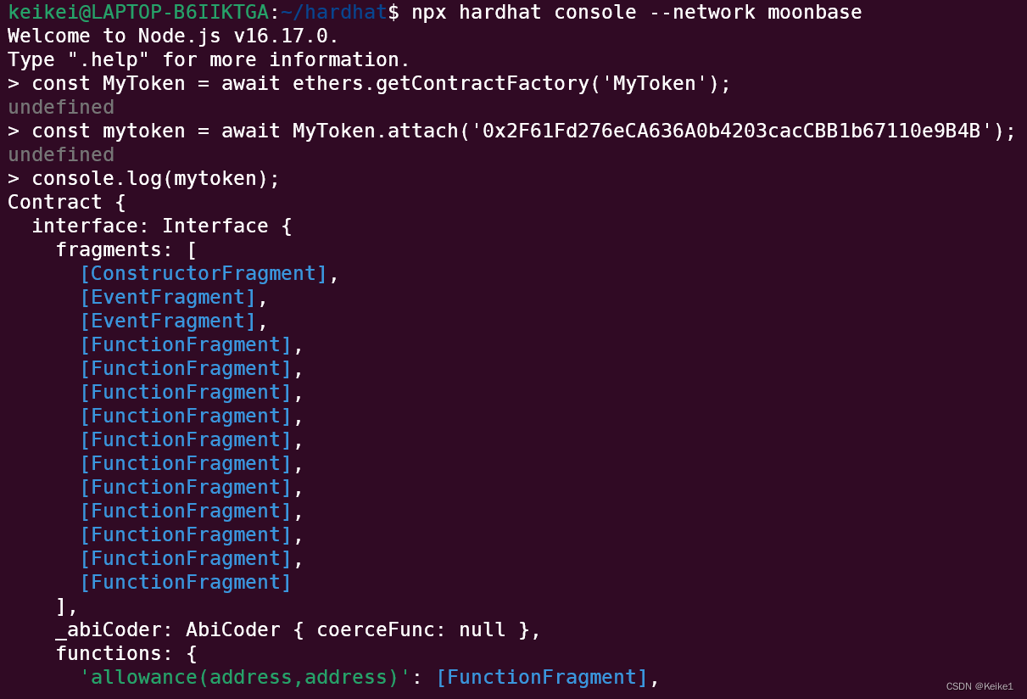Click the last [FunctionFragment] in fragments list

[x=186, y=582]
